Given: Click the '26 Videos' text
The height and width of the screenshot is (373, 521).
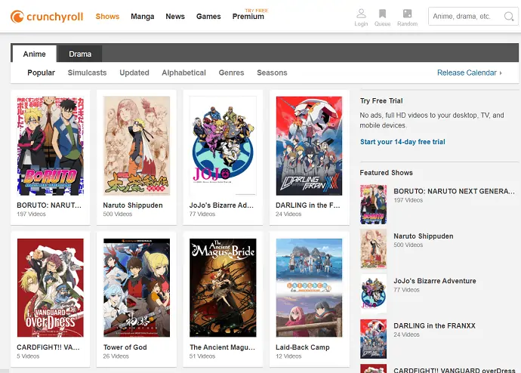Looking at the screenshot, I should pyautogui.click(x=116, y=356).
